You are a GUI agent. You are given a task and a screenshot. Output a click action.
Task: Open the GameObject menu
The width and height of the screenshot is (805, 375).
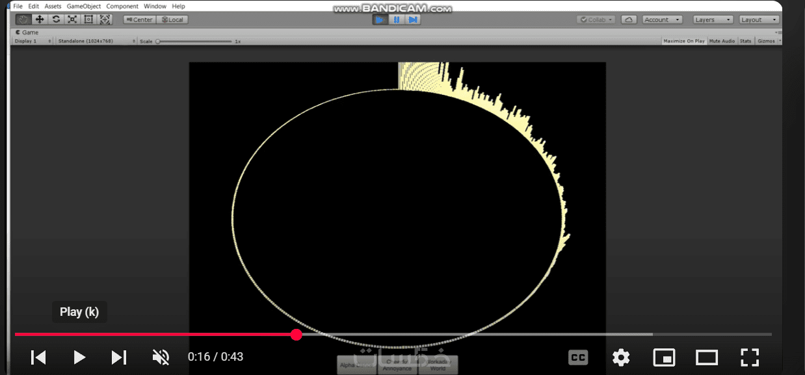click(84, 6)
